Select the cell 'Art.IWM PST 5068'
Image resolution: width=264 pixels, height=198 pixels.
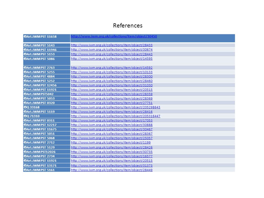(x=47, y=138)
